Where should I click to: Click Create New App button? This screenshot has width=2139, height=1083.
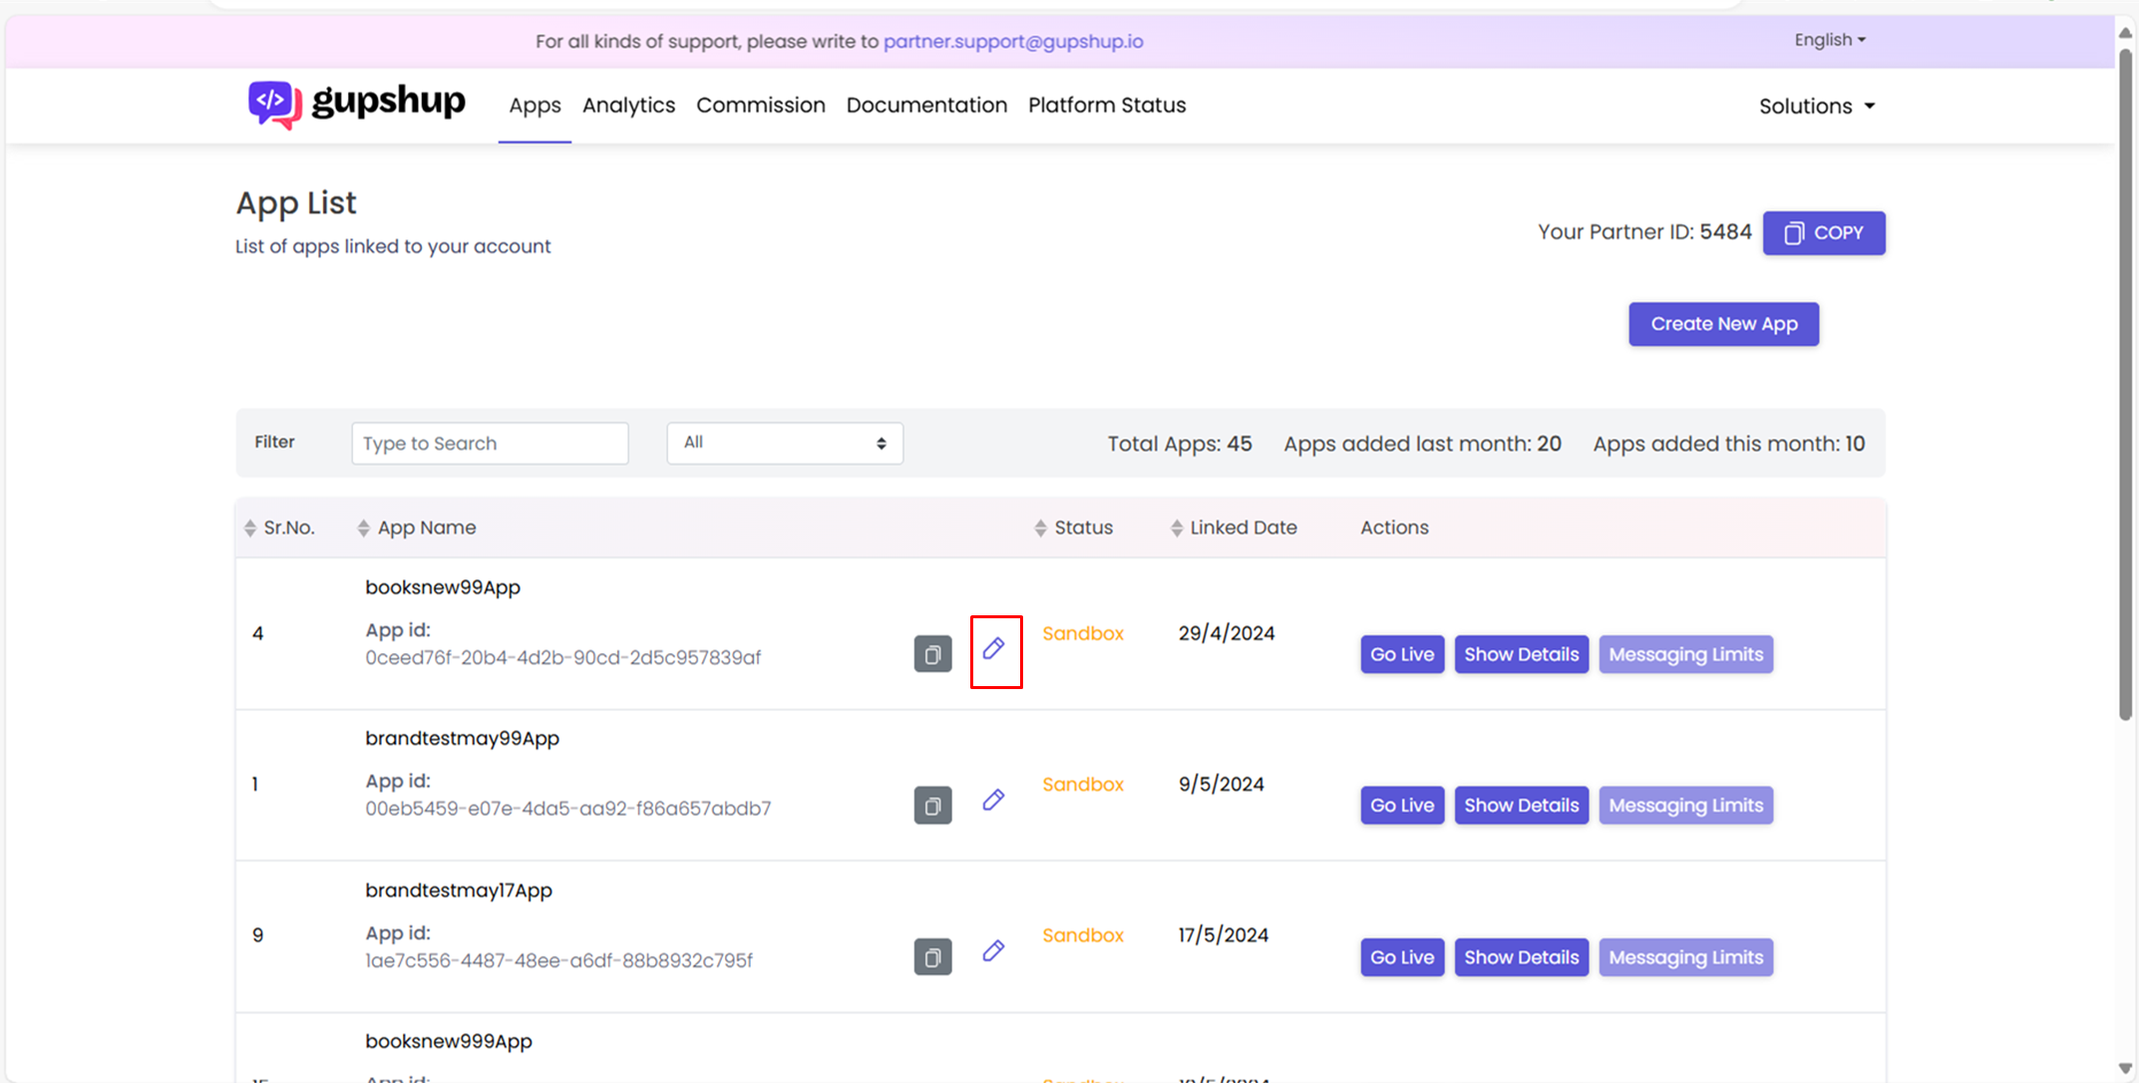(1723, 323)
